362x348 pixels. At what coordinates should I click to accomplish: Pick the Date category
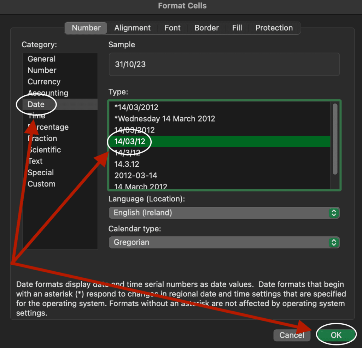coord(36,105)
